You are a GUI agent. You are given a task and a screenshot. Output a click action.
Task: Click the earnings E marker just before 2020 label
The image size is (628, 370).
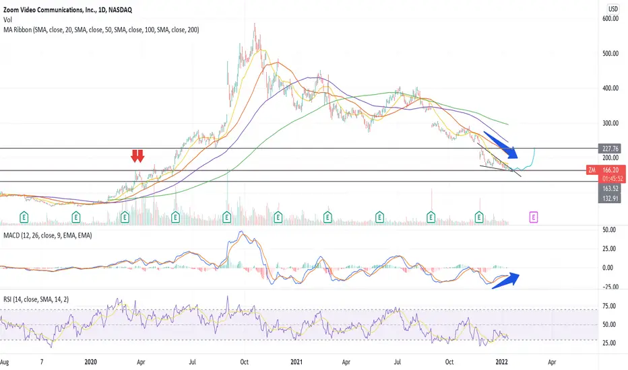[75, 217]
